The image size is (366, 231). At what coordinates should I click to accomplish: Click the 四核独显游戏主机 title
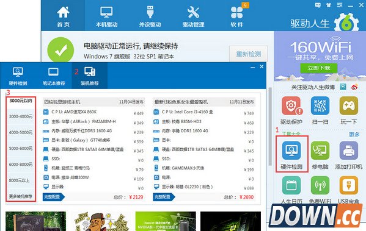[x=62, y=102]
